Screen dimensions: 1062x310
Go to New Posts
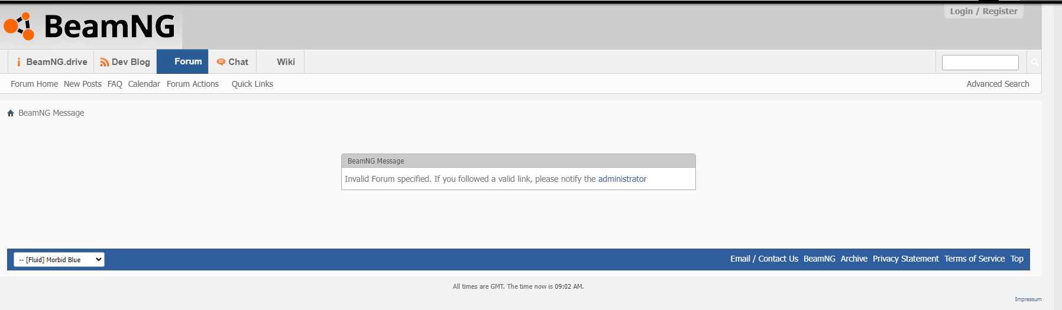(83, 84)
